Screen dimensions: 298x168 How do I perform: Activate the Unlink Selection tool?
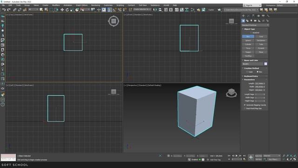coord(20,10)
